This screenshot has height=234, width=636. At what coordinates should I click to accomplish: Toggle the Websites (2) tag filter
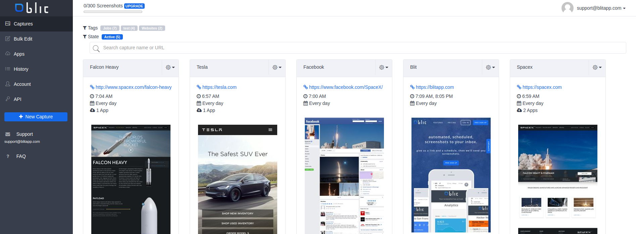(x=152, y=28)
